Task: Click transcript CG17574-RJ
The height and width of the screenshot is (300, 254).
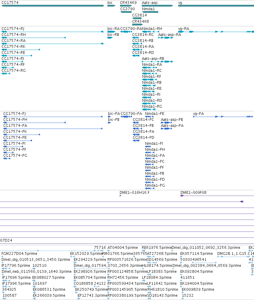Action: [x=53, y=32]
